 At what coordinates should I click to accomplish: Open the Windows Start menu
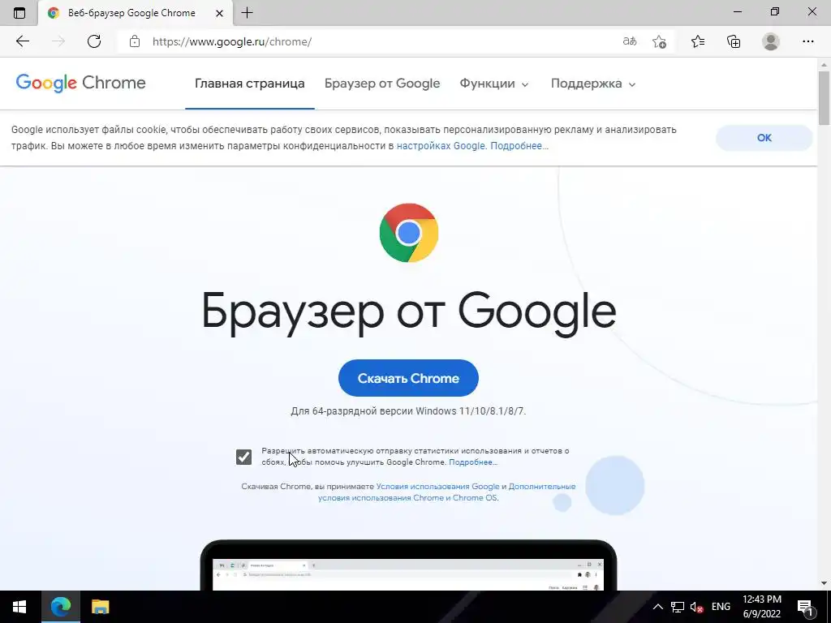point(19,607)
